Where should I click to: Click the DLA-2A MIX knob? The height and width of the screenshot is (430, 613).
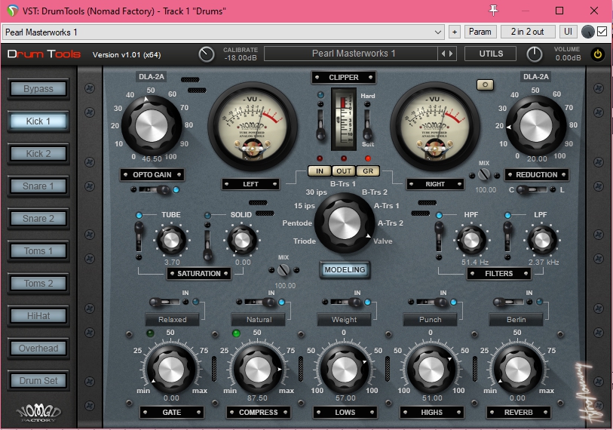(x=484, y=174)
